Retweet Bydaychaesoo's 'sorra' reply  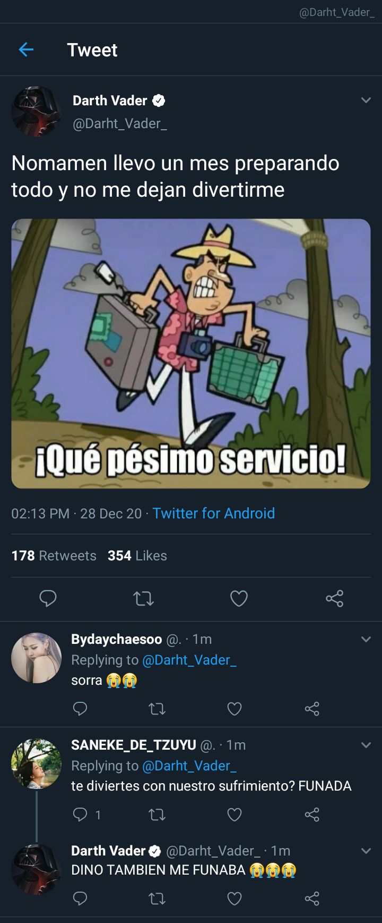coord(157,709)
